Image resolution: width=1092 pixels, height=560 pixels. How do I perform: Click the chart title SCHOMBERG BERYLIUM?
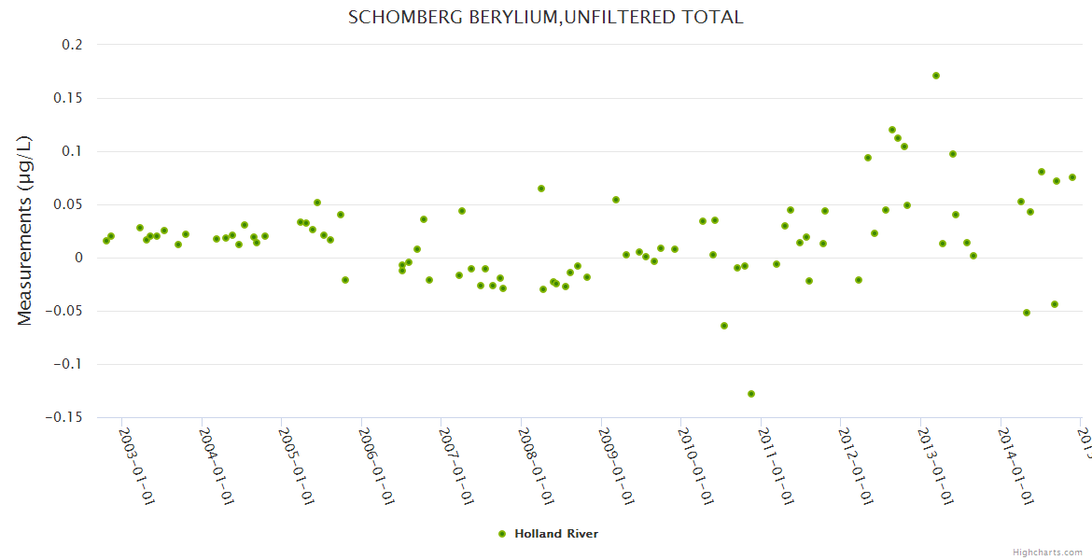click(x=545, y=18)
